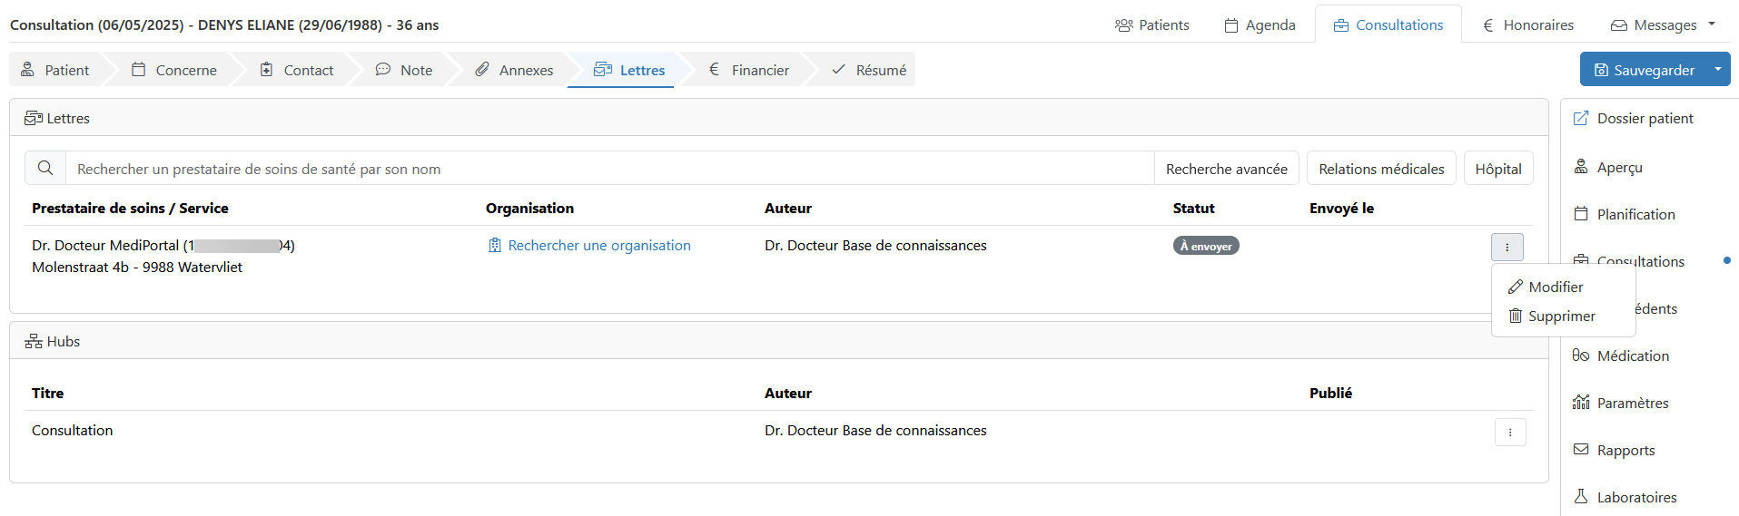This screenshot has width=1739, height=516.
Task: Click the Annexes paperclip icon
Action: pyautogui.click(x=482, y=69)
